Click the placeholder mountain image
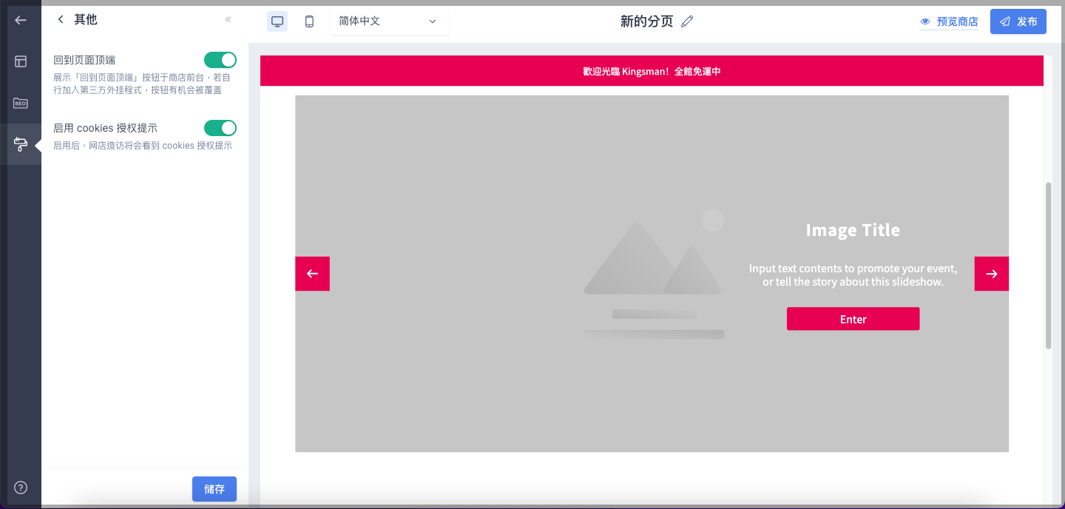1065x509 pixels. pos(654,274)
